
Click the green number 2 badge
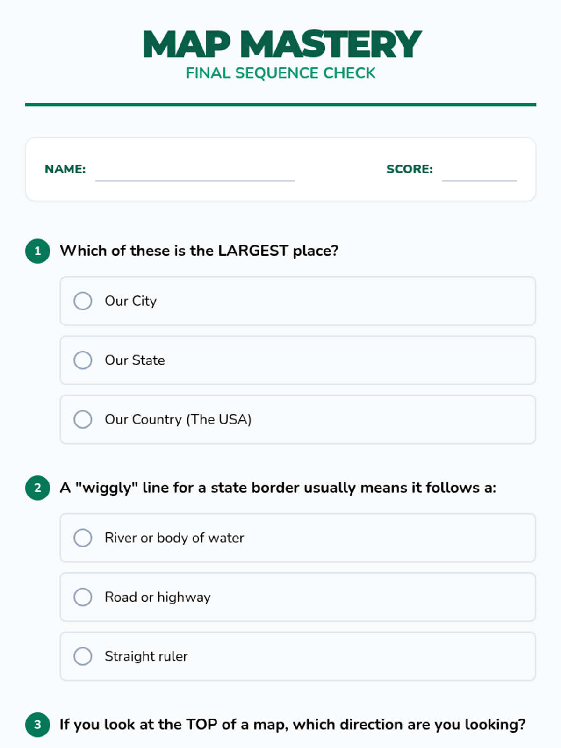[38, 488]
